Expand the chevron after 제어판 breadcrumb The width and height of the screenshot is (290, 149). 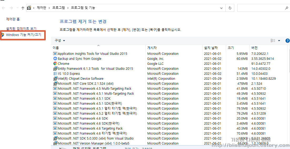[49, 8]
